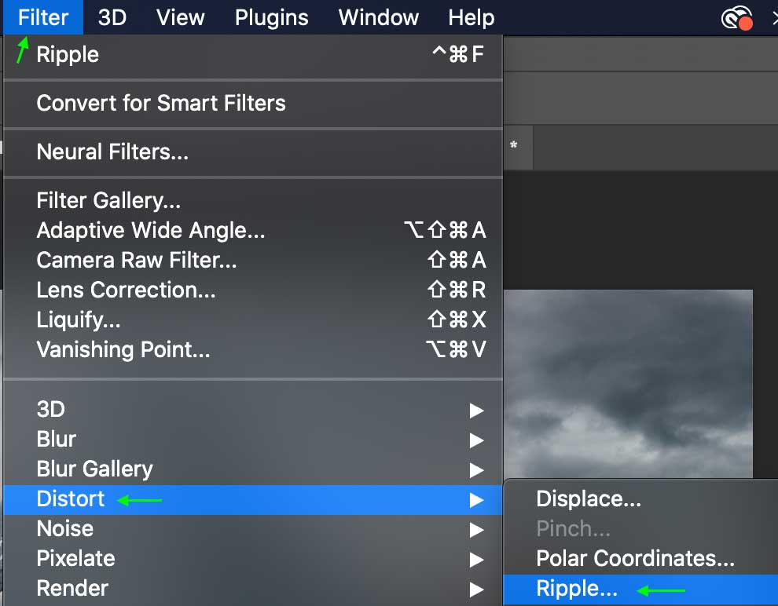
Task: Expand the Noise submenu arrow
Action: point(476,530)
